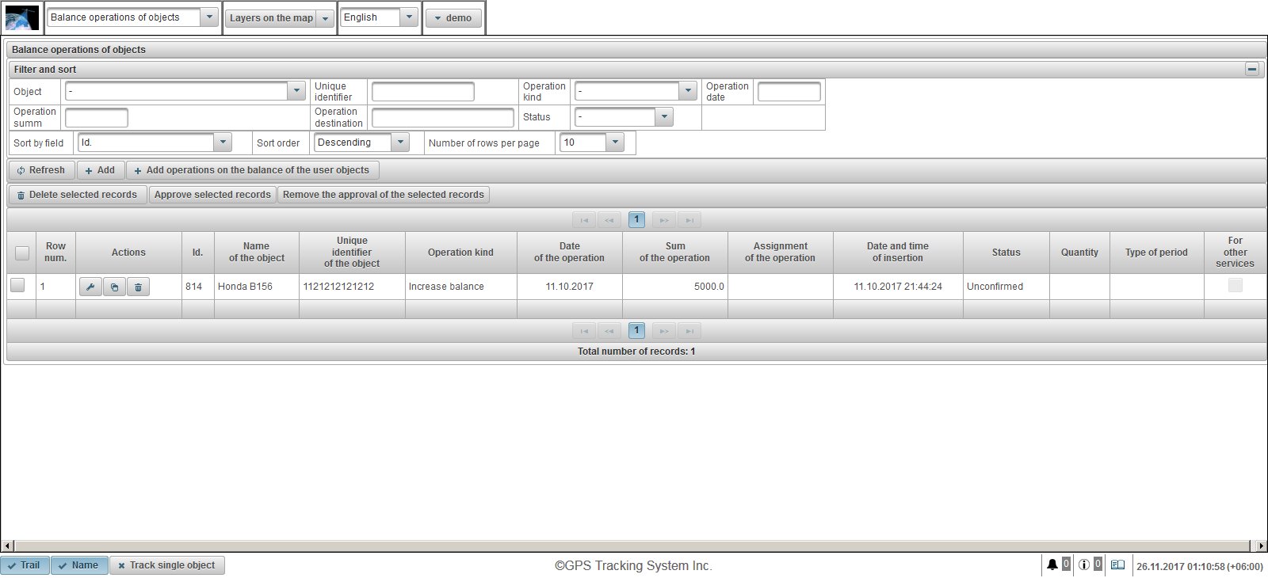Open the Number of rows per page dropdown
This screenshot has height=578, width=1268.
coord(615,143)
